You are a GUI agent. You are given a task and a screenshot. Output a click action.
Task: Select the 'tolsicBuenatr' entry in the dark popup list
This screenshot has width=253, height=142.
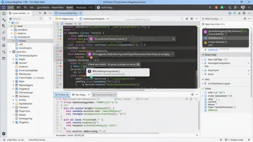coord(225,38)
